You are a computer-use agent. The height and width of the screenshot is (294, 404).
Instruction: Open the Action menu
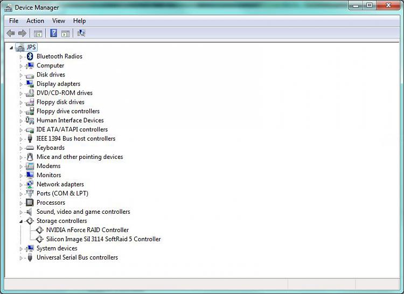[x=36, y=21]
